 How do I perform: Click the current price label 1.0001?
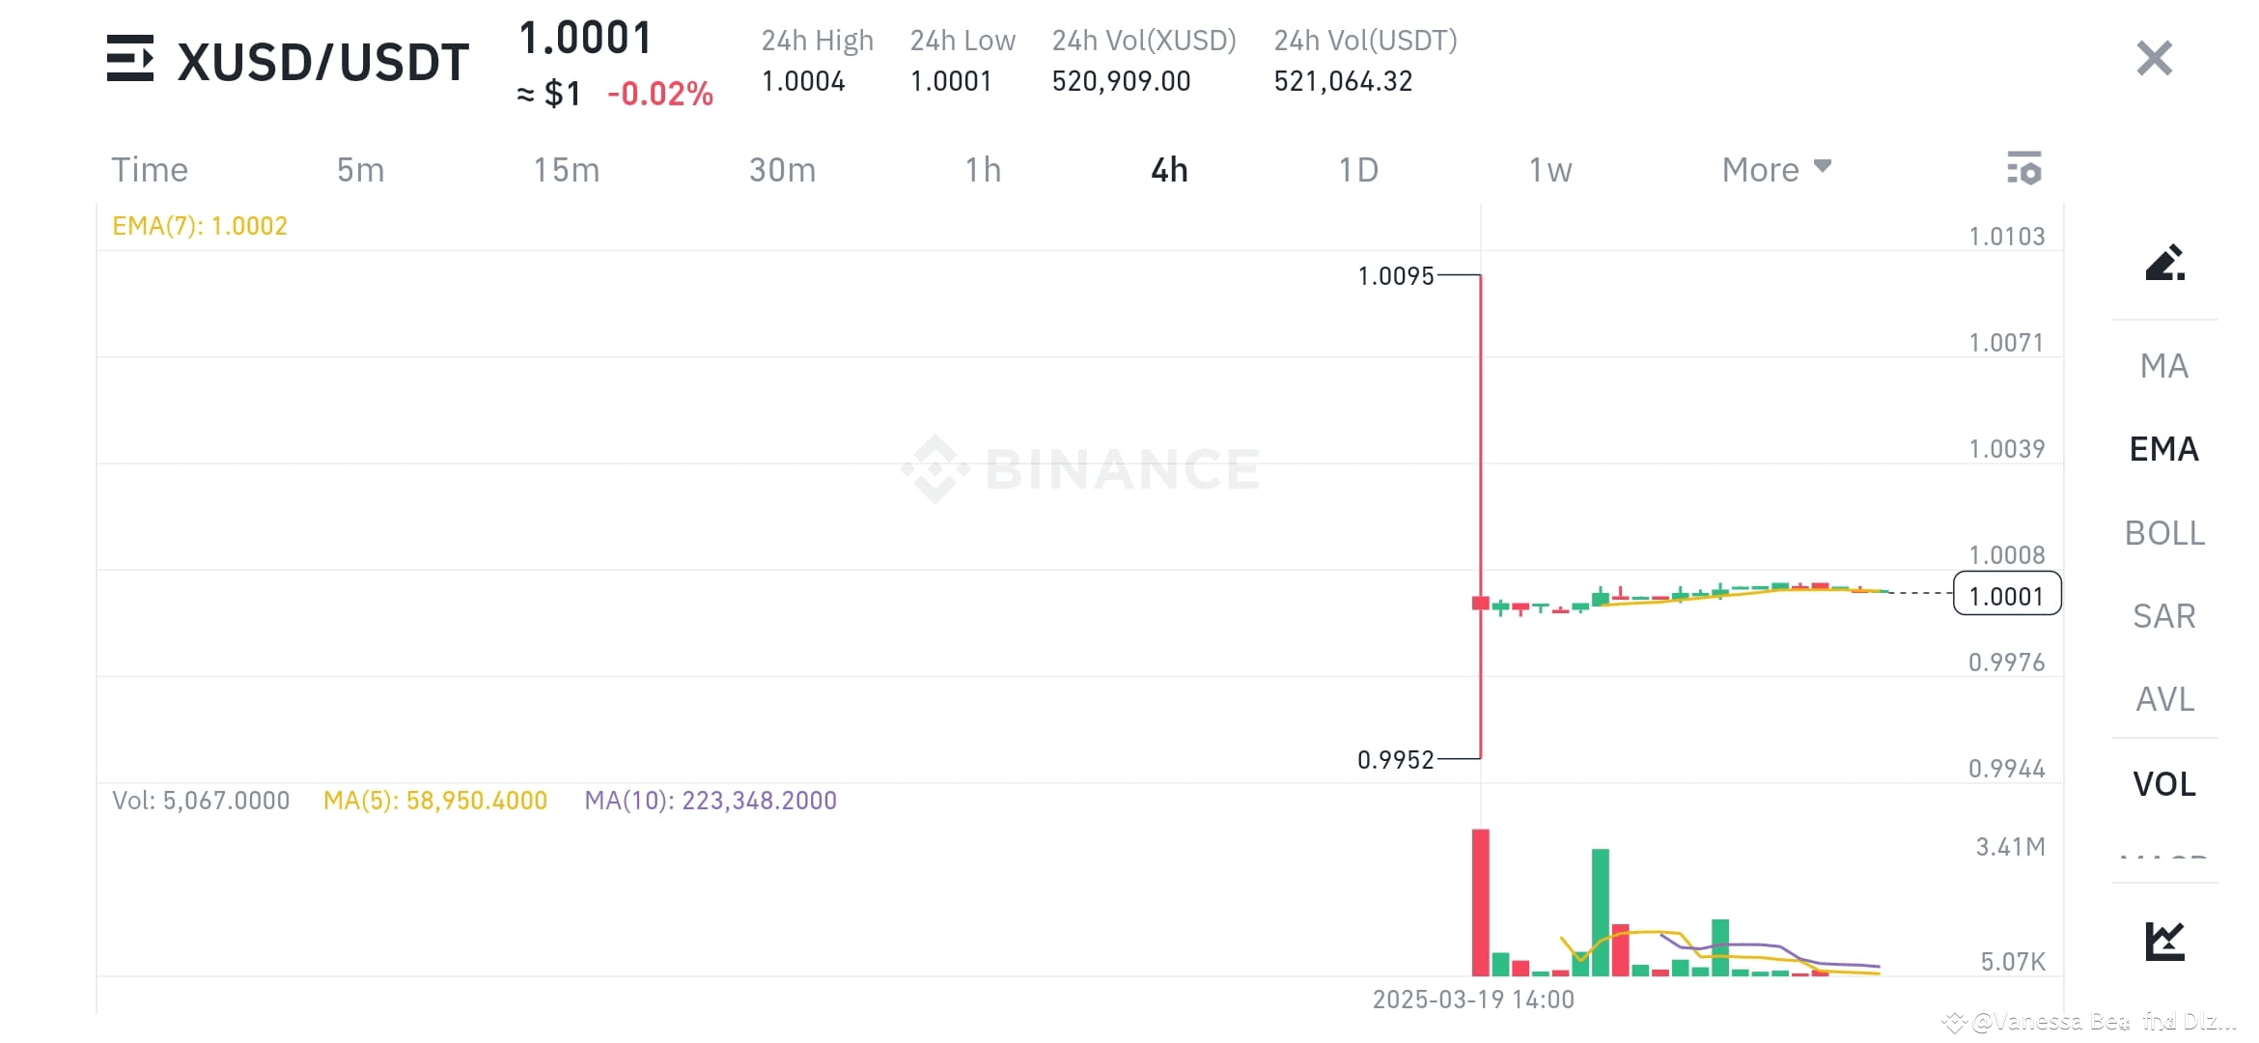click(x=2006, y=595)
